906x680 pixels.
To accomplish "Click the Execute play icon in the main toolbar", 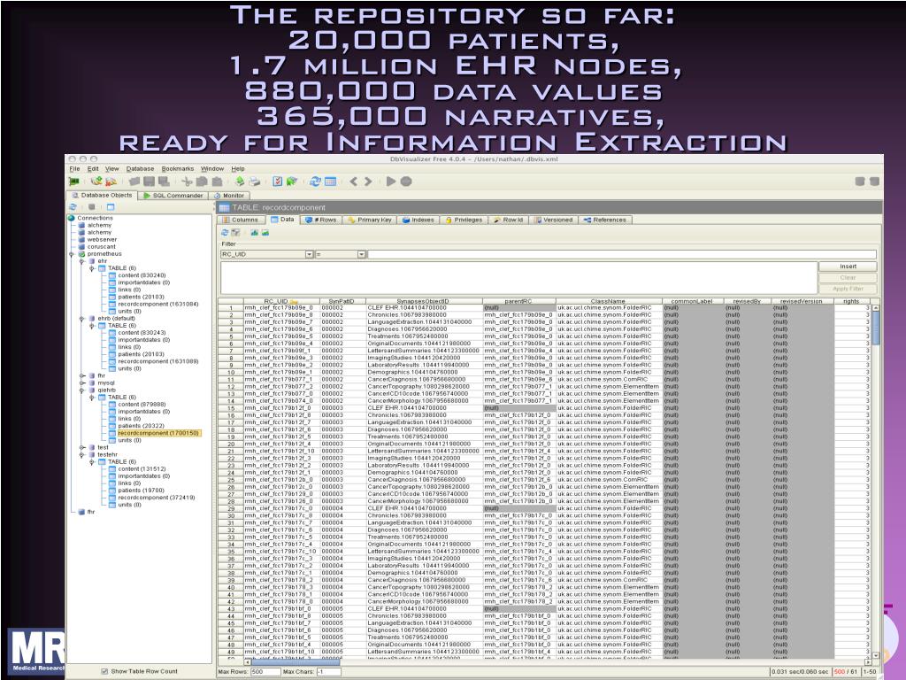I will 391,182.
